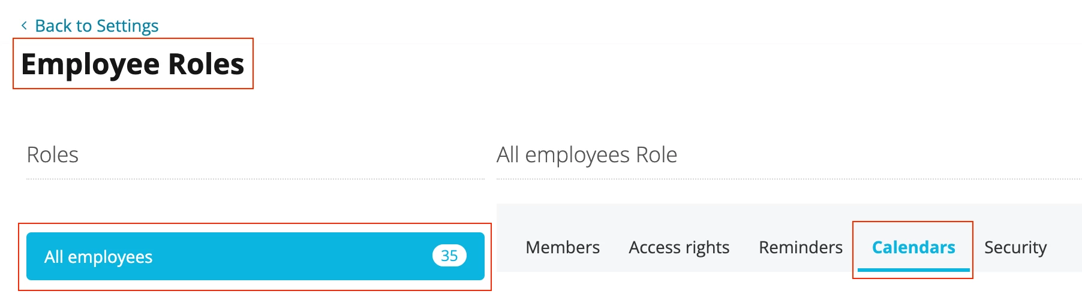Click the back chevron arrow icon
The image size is (1082, 297).
24,25
